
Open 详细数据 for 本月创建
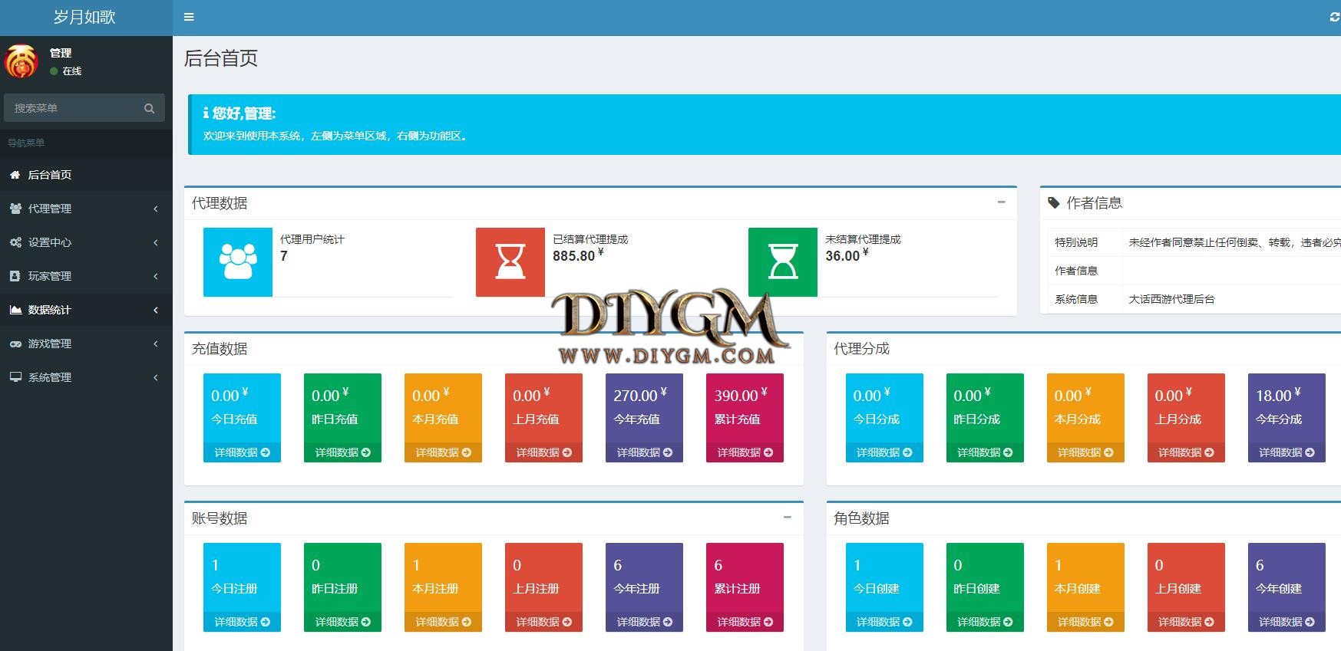(x=1085, y=622)
